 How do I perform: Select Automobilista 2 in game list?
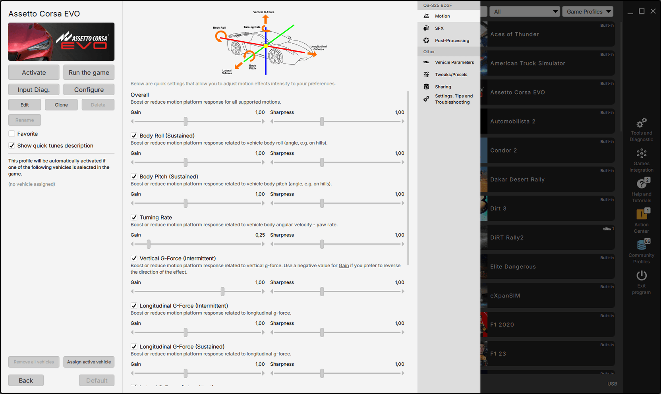coord(547,121)
